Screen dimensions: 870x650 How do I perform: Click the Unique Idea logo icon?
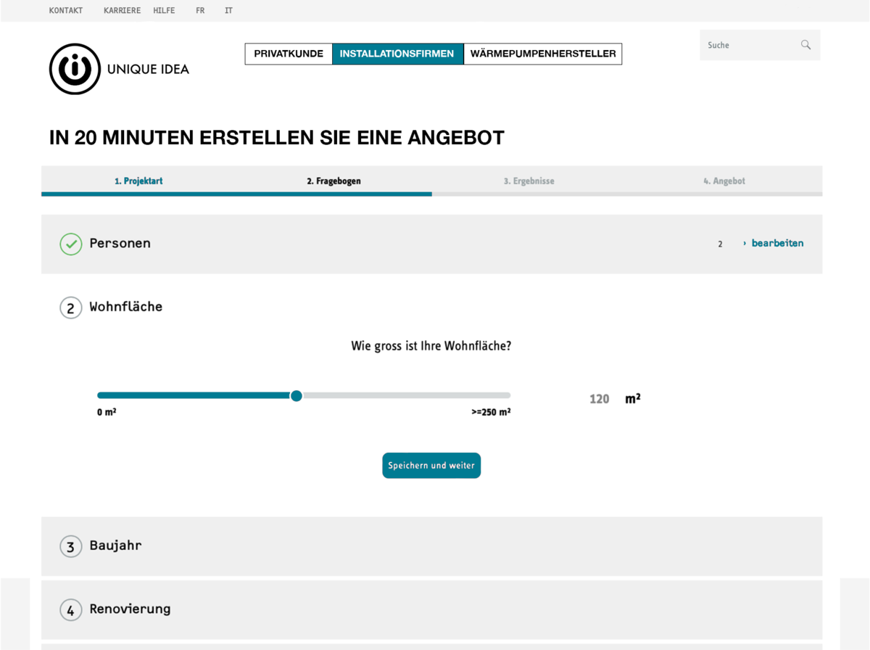75,69
